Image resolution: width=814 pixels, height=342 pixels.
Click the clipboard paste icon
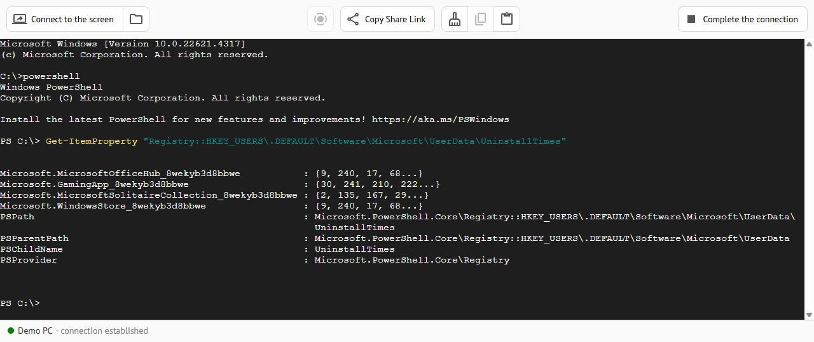coord(507,19)
